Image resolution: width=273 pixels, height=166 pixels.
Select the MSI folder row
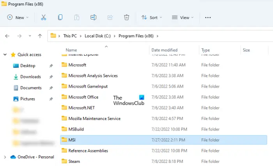tap(163, 140)
